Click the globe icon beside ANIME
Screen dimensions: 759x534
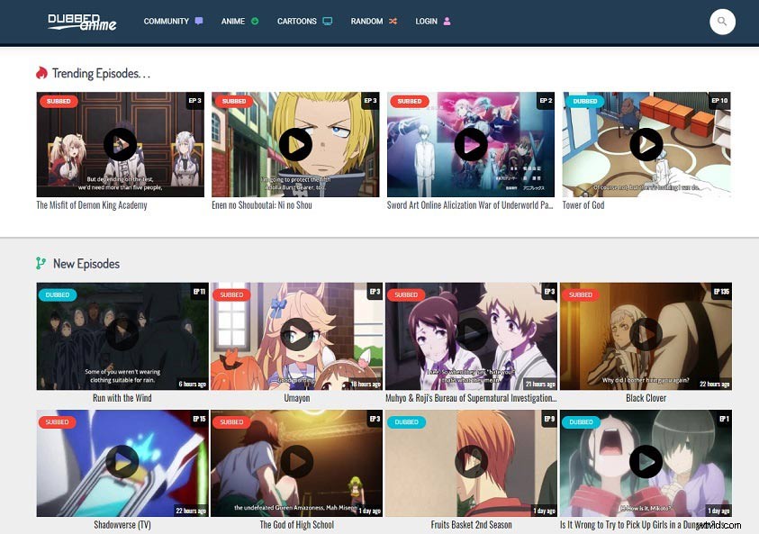(255, 21)
